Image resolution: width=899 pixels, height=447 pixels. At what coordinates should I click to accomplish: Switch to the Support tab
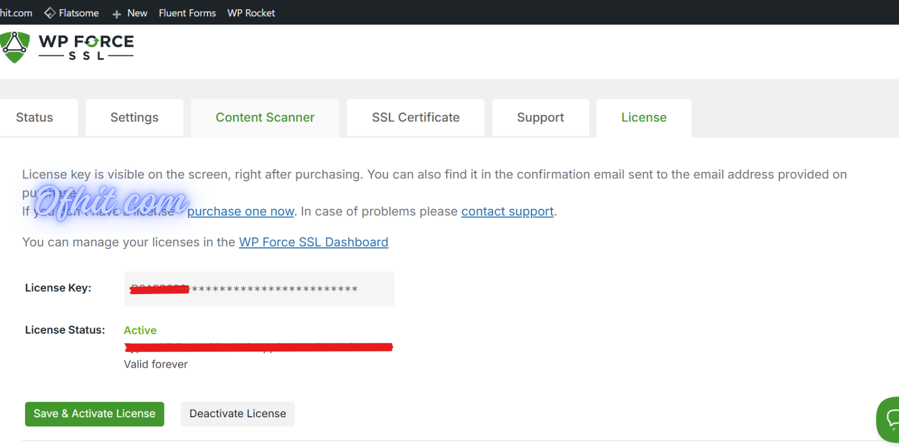[x=540, y=118]
